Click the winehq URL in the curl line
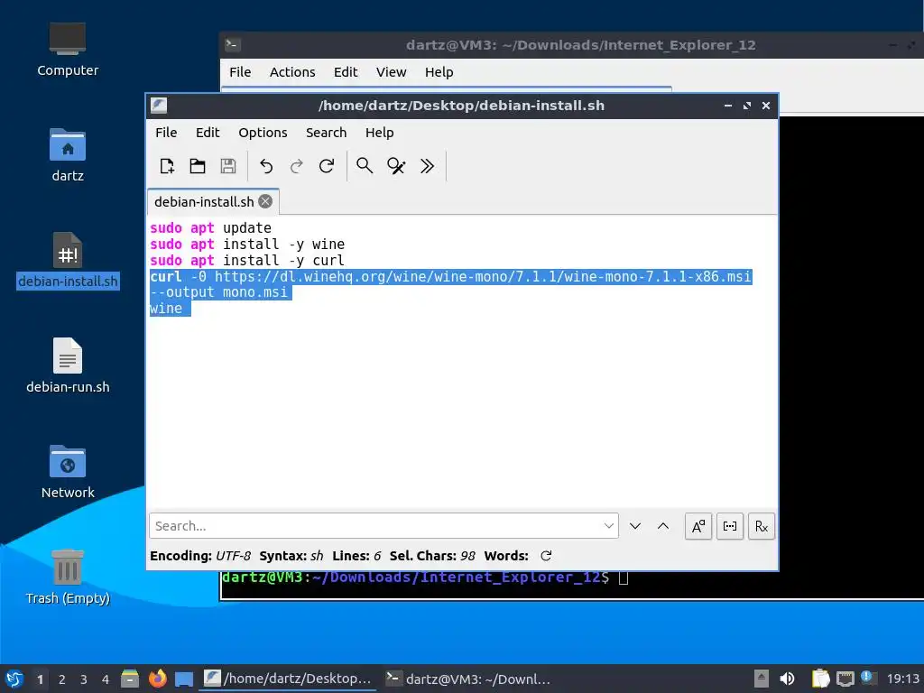 point(483,276)
